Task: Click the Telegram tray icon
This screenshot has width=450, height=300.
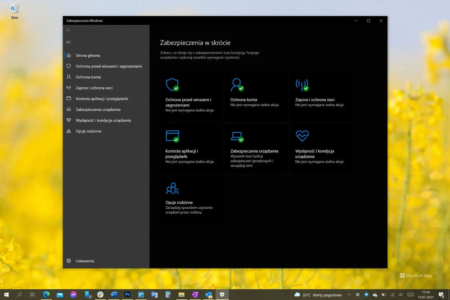Action: point(366,295)
